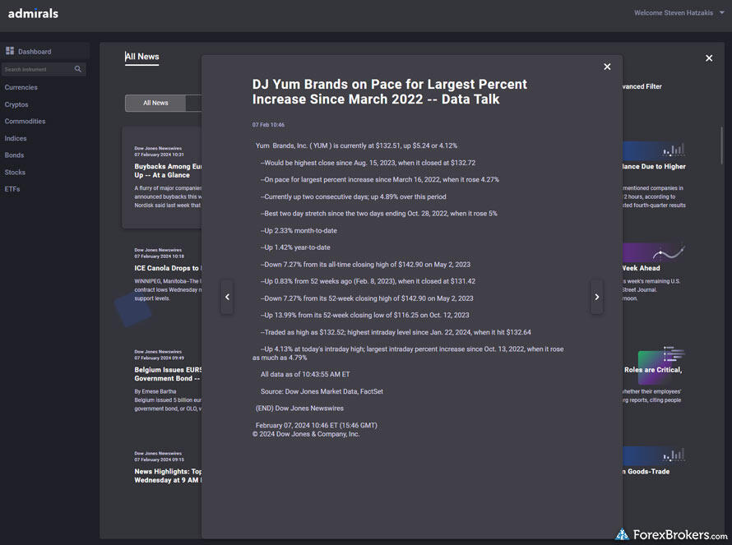Select Currencies in the sidebar
The height and width of the screenshot is (545, 732).
coord(21,87)
